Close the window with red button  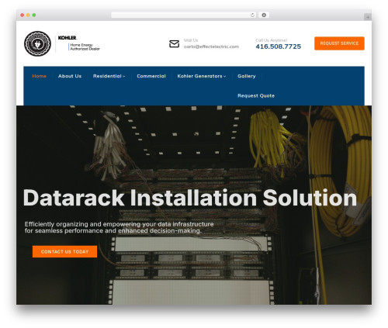pyautogui.click(x=23, y=16)
